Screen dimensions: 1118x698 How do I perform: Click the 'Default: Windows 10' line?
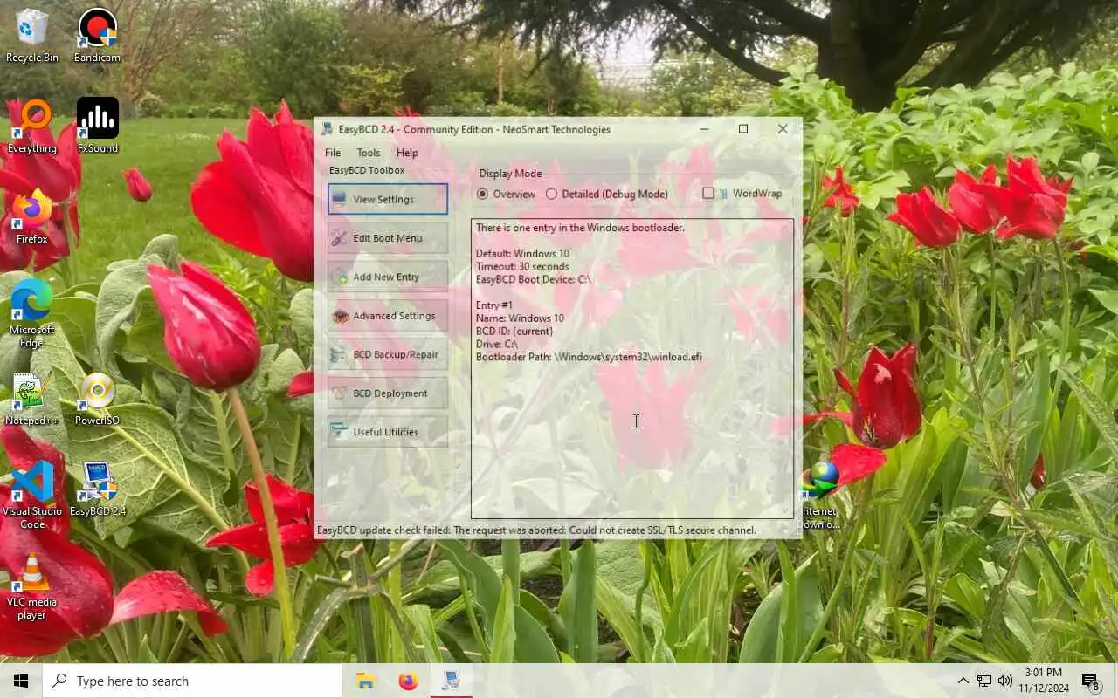[x=522, y=254]
